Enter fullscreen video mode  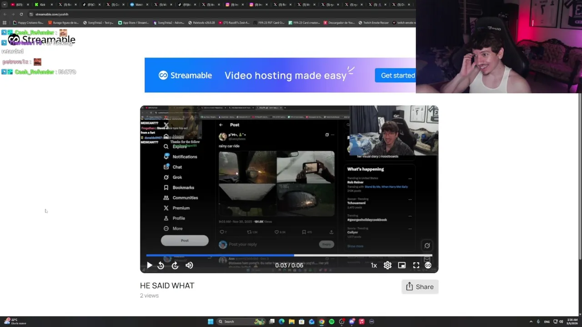[416, 265]
